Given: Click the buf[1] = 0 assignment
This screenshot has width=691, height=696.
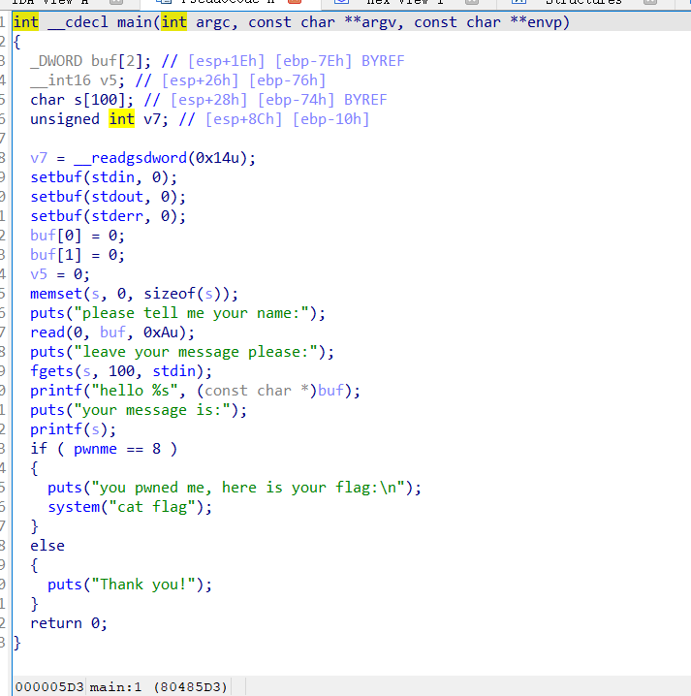Looking at the screenshot, I should point(78,255).
